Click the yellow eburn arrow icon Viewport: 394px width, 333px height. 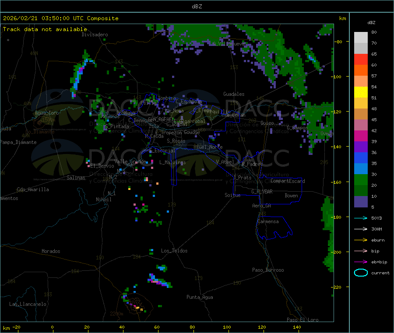361,240
